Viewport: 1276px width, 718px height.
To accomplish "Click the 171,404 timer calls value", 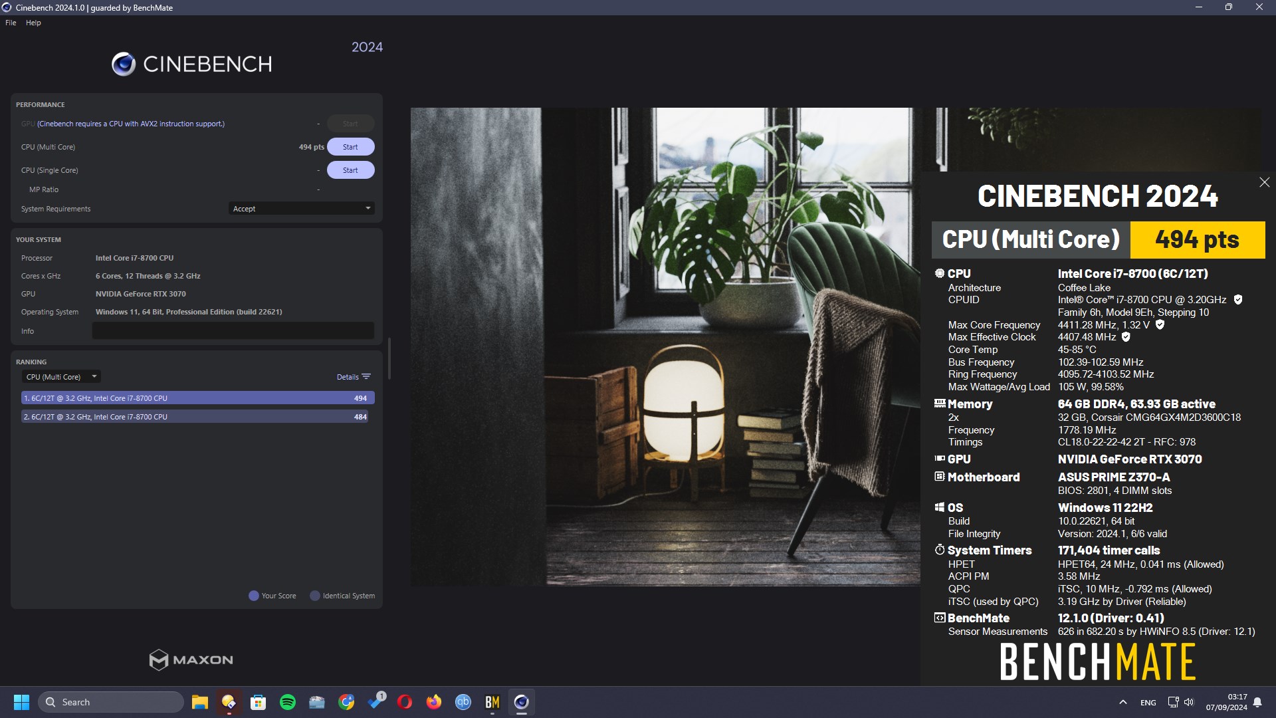I will (1109, 550).
